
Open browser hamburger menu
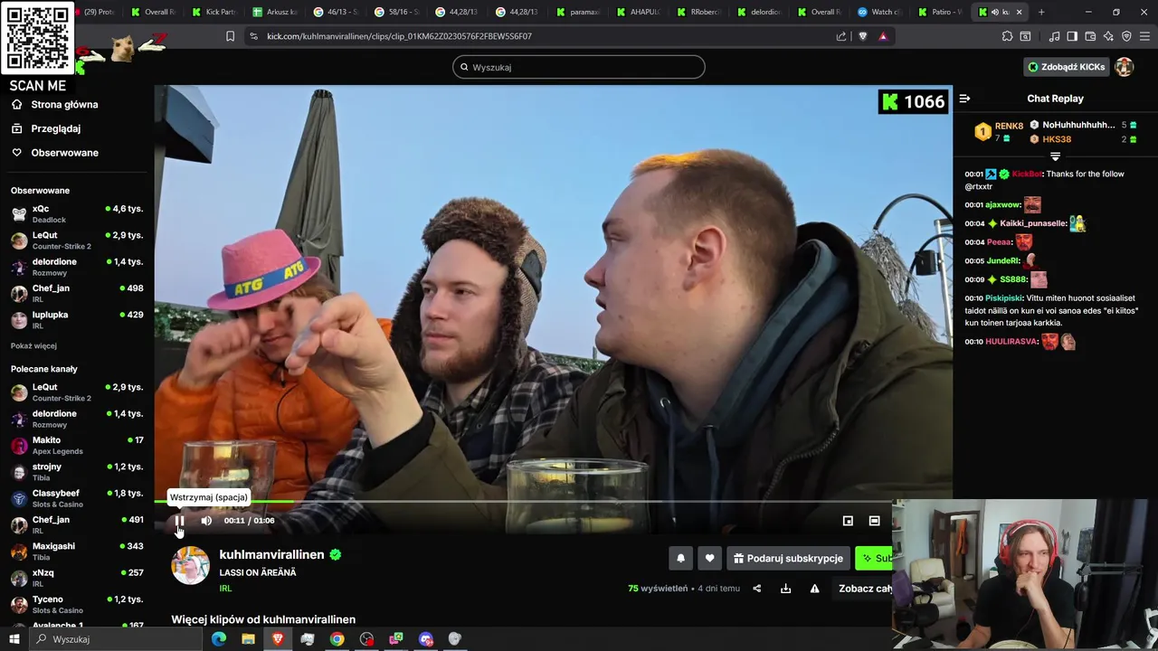click(1145, 36)
